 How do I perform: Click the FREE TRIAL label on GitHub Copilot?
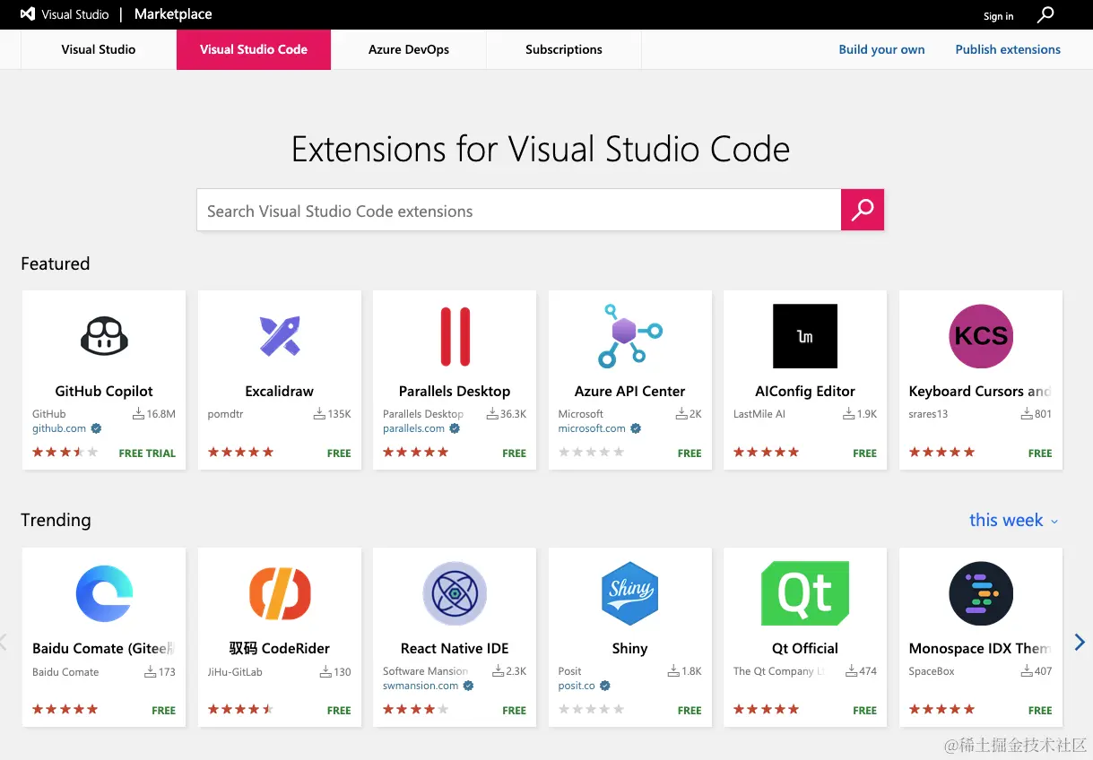click(x=147, y=453)
